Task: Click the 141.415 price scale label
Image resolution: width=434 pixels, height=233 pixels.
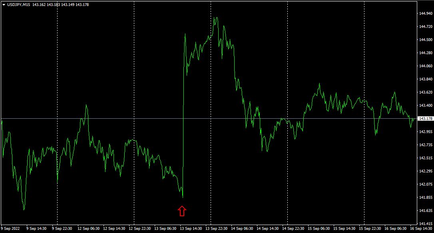Action: [426, 223]
